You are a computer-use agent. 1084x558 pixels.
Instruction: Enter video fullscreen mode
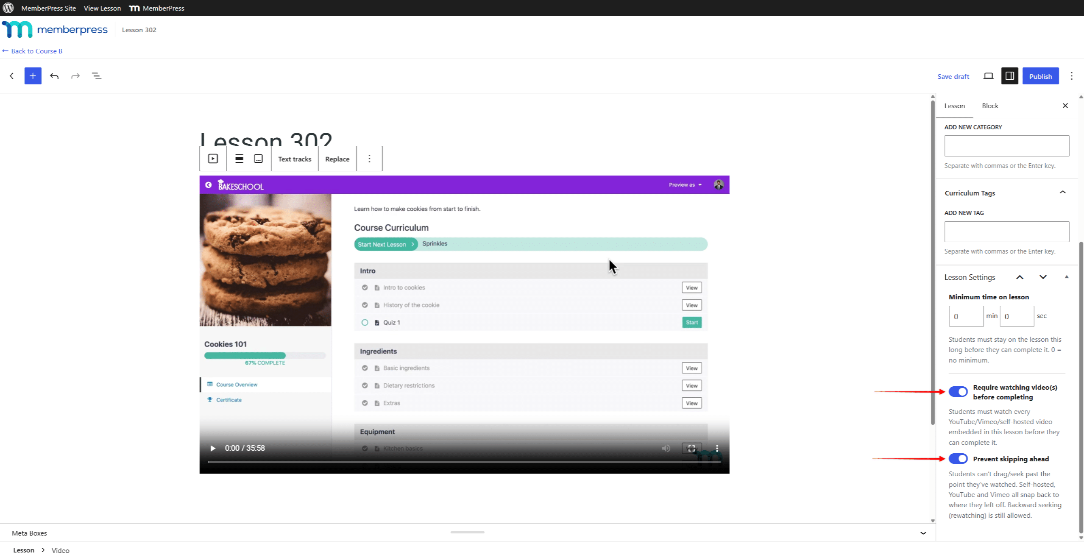pyautogui.click(x=691, y=448)
